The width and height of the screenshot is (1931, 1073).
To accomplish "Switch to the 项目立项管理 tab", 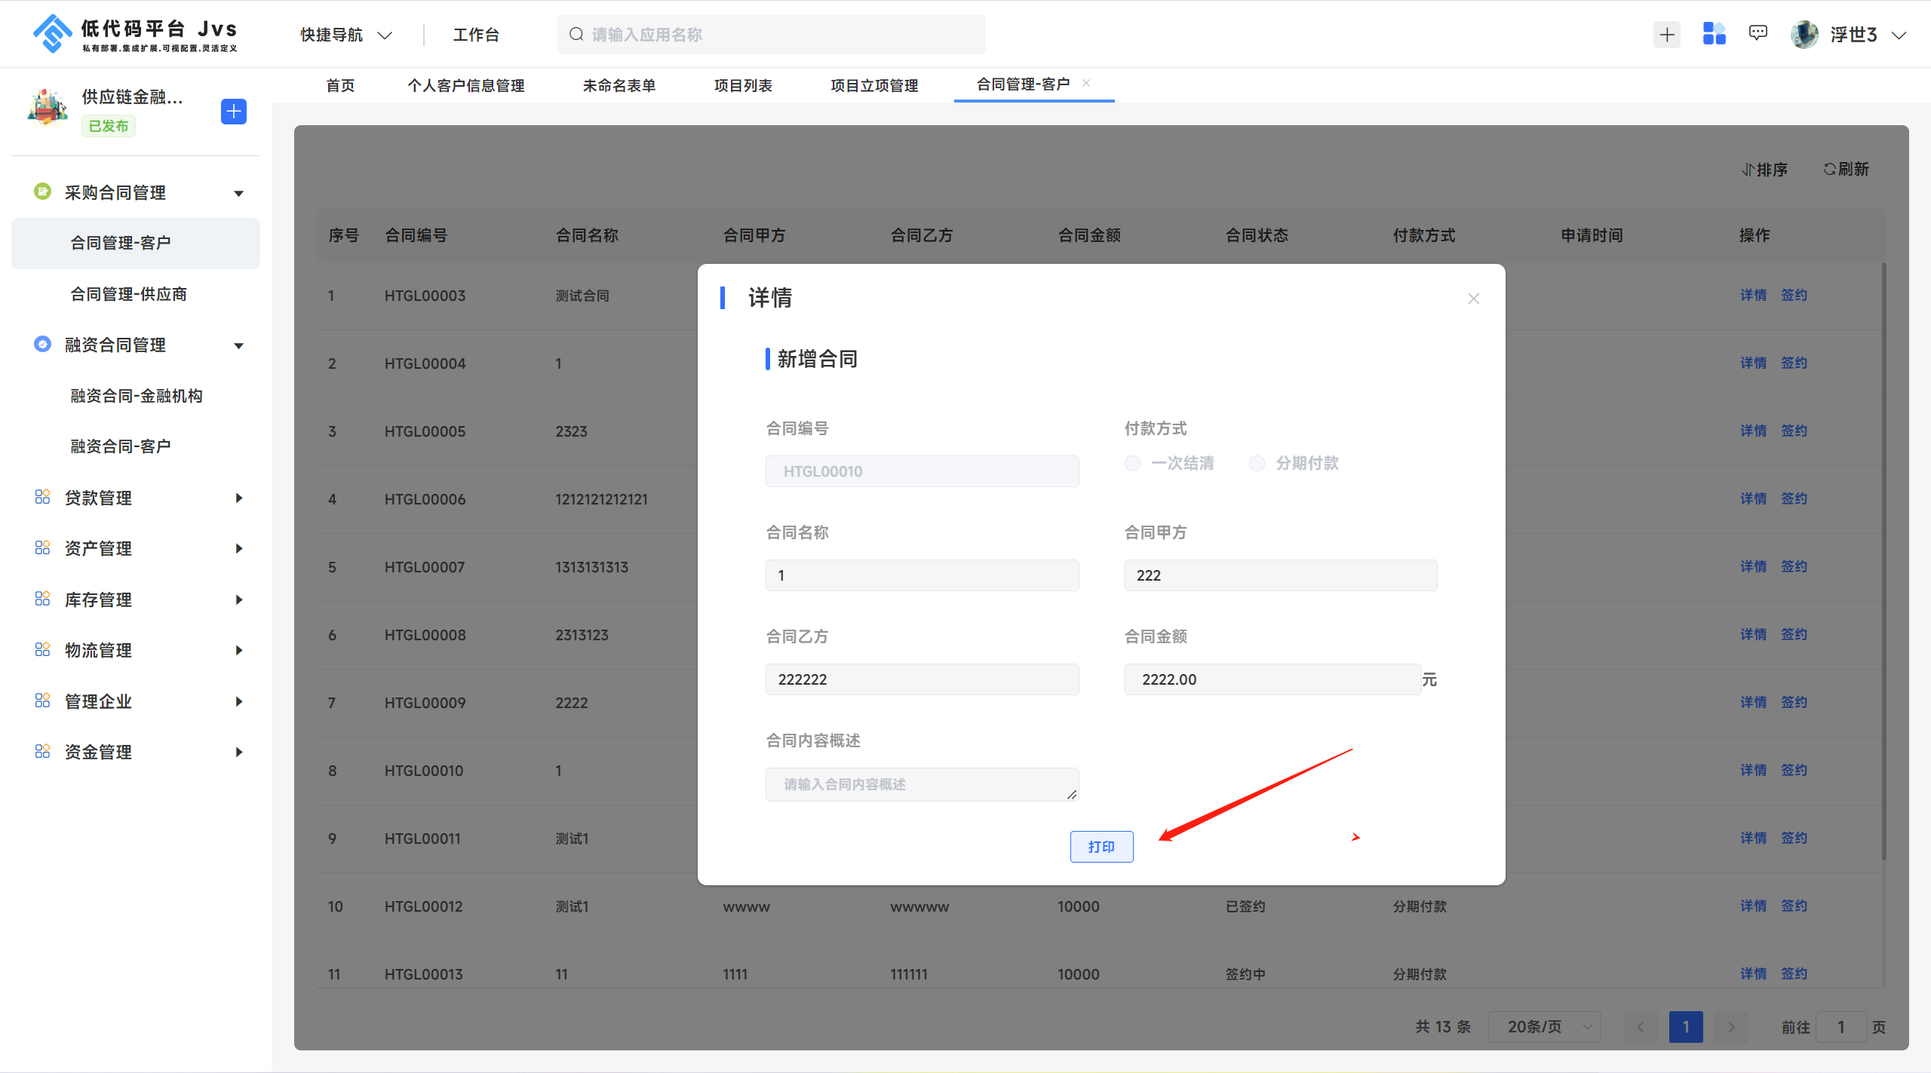I will (x=874, y=85).
